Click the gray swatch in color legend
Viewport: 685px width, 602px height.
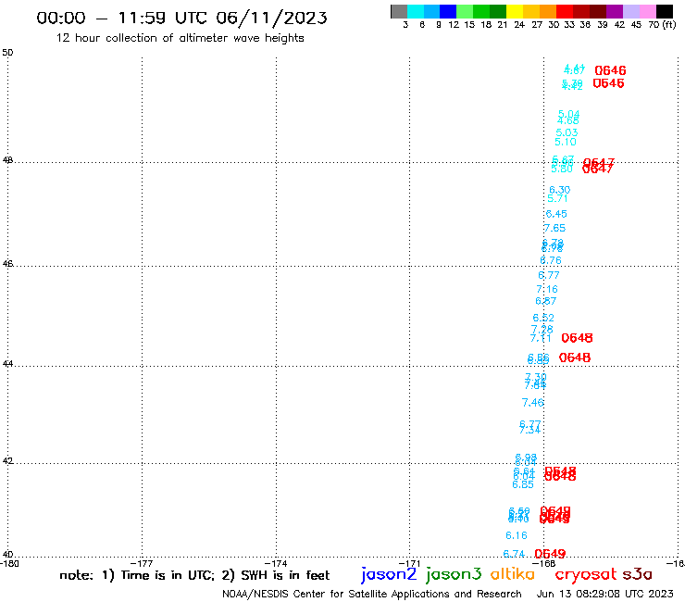click(x=399, y=11)
